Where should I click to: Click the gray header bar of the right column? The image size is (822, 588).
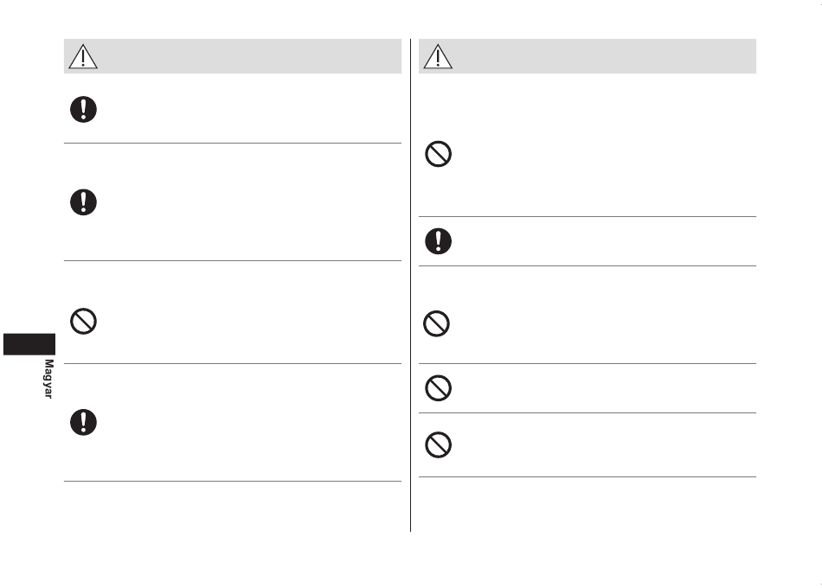[588, 56]
